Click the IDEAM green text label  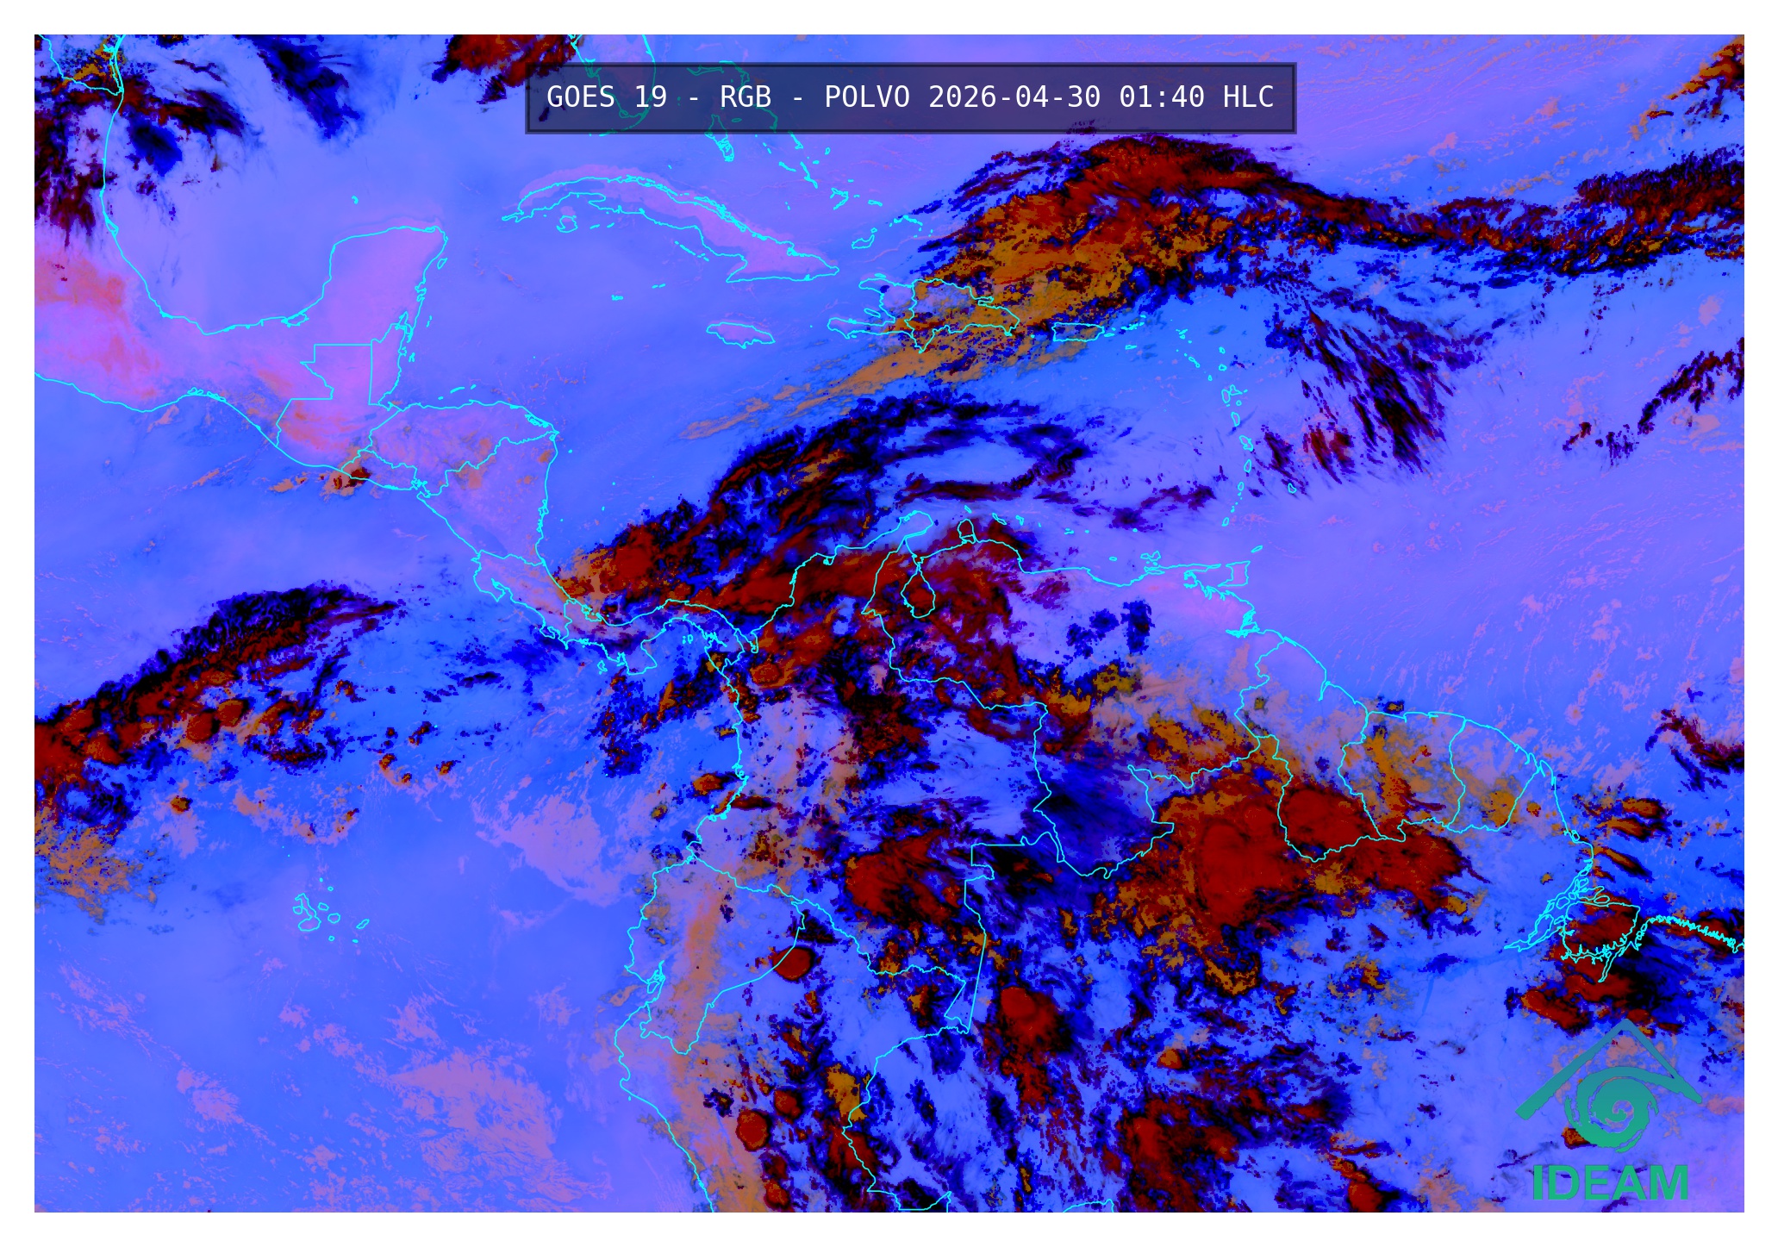(x=1610, y=1183)
